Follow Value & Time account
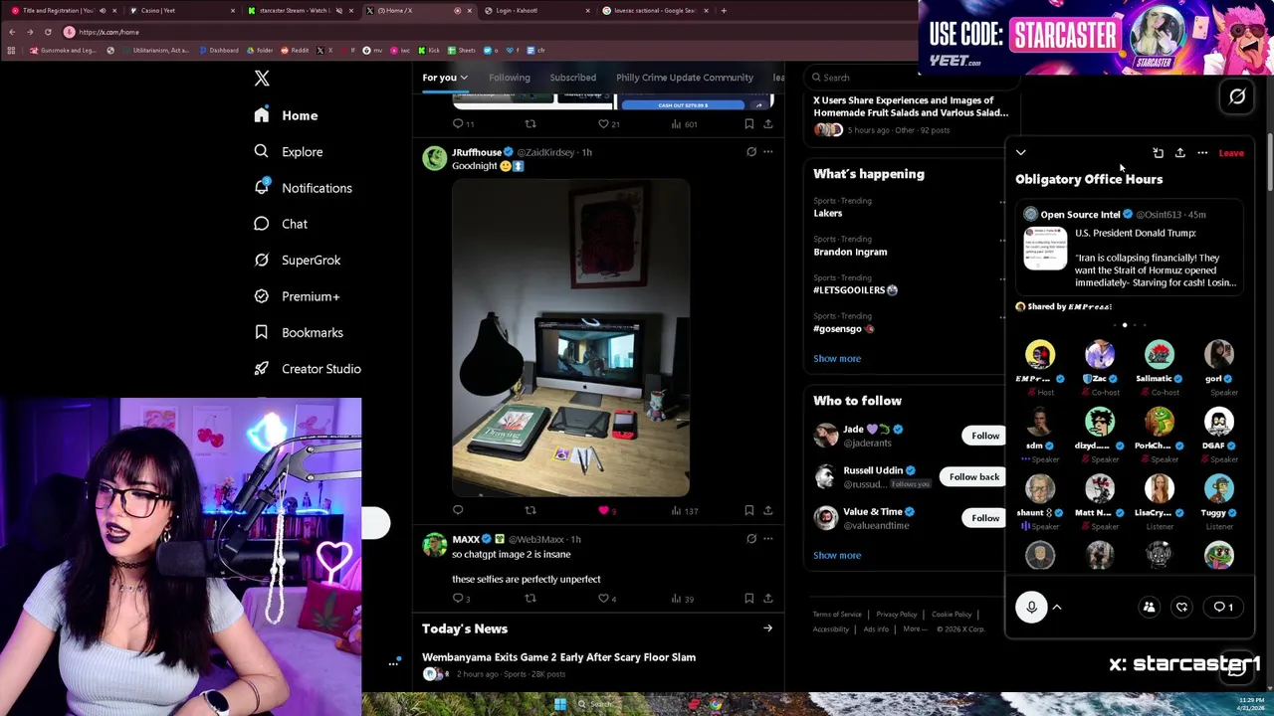Viewport: 1274px width, 716px height. click(x=985, y=518)
